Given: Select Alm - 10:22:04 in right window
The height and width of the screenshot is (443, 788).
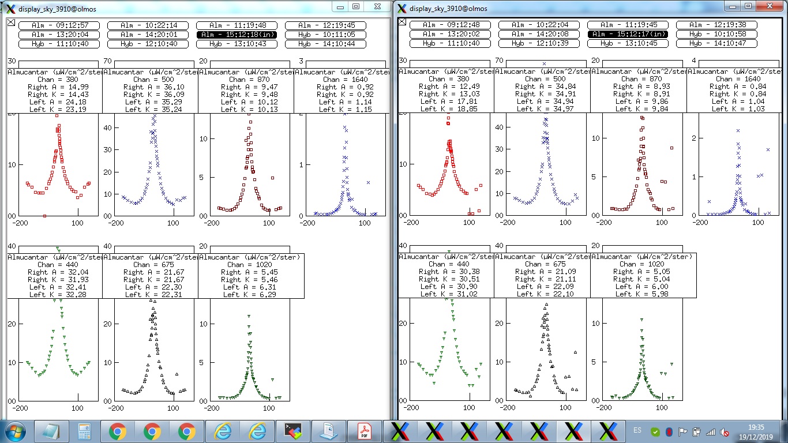Looking at the screenshot, I should [x=539, y=25].
